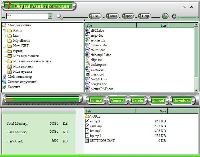Screen dimensions: 200x157
Task: Click the volume slider track
Action: click(188, 17)
